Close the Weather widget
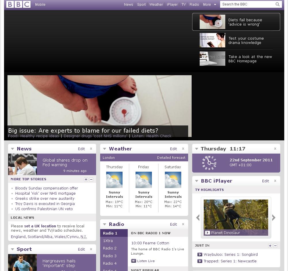288x271 pixels. tap(183, 149)
